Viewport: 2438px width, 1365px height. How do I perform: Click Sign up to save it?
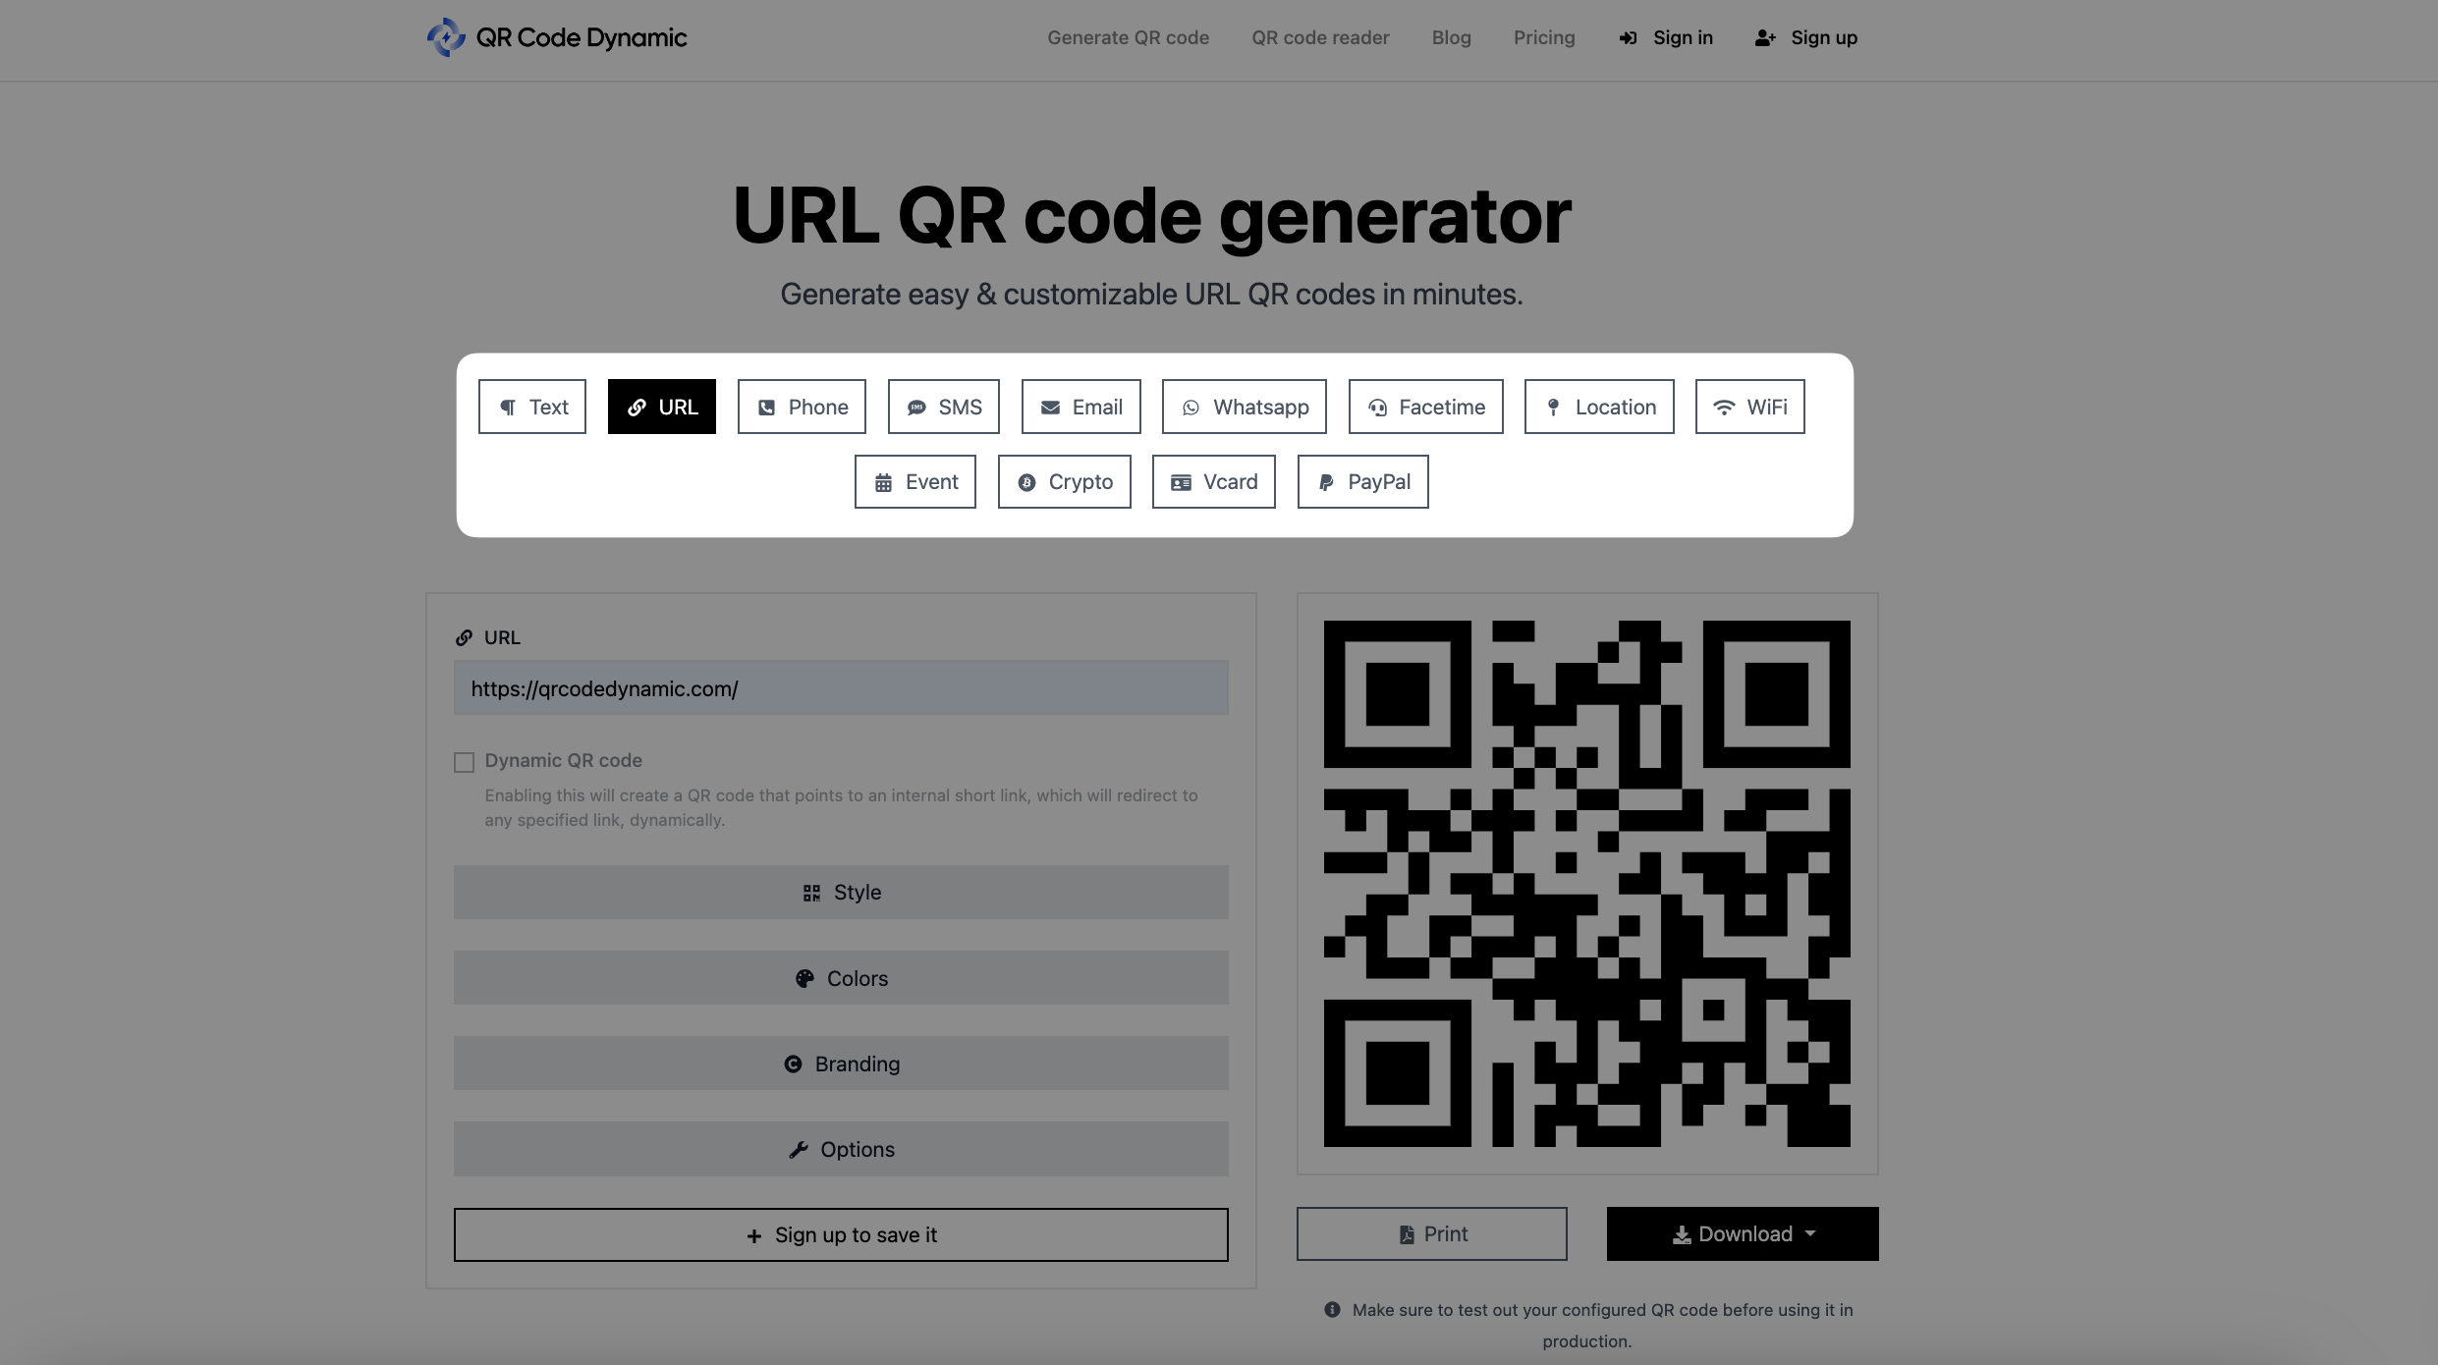839,1234
